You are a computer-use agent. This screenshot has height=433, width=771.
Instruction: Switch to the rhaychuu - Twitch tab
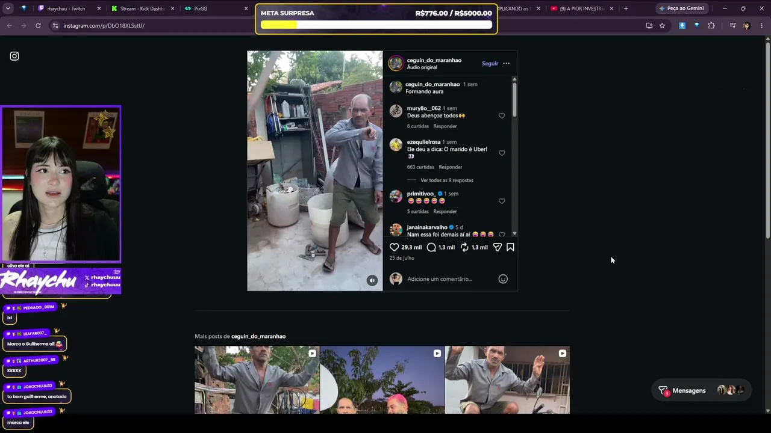coord(66,8)
